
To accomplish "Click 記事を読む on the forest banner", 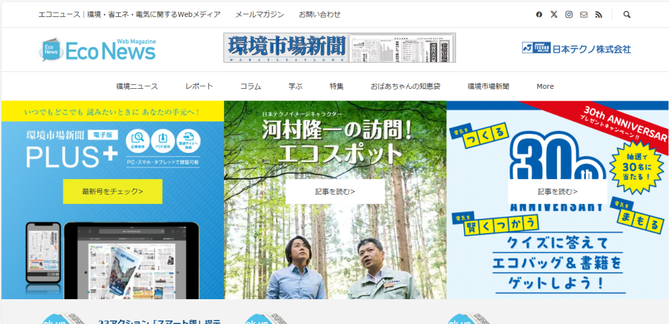I will pyautogui.click(x=335, y=191).
